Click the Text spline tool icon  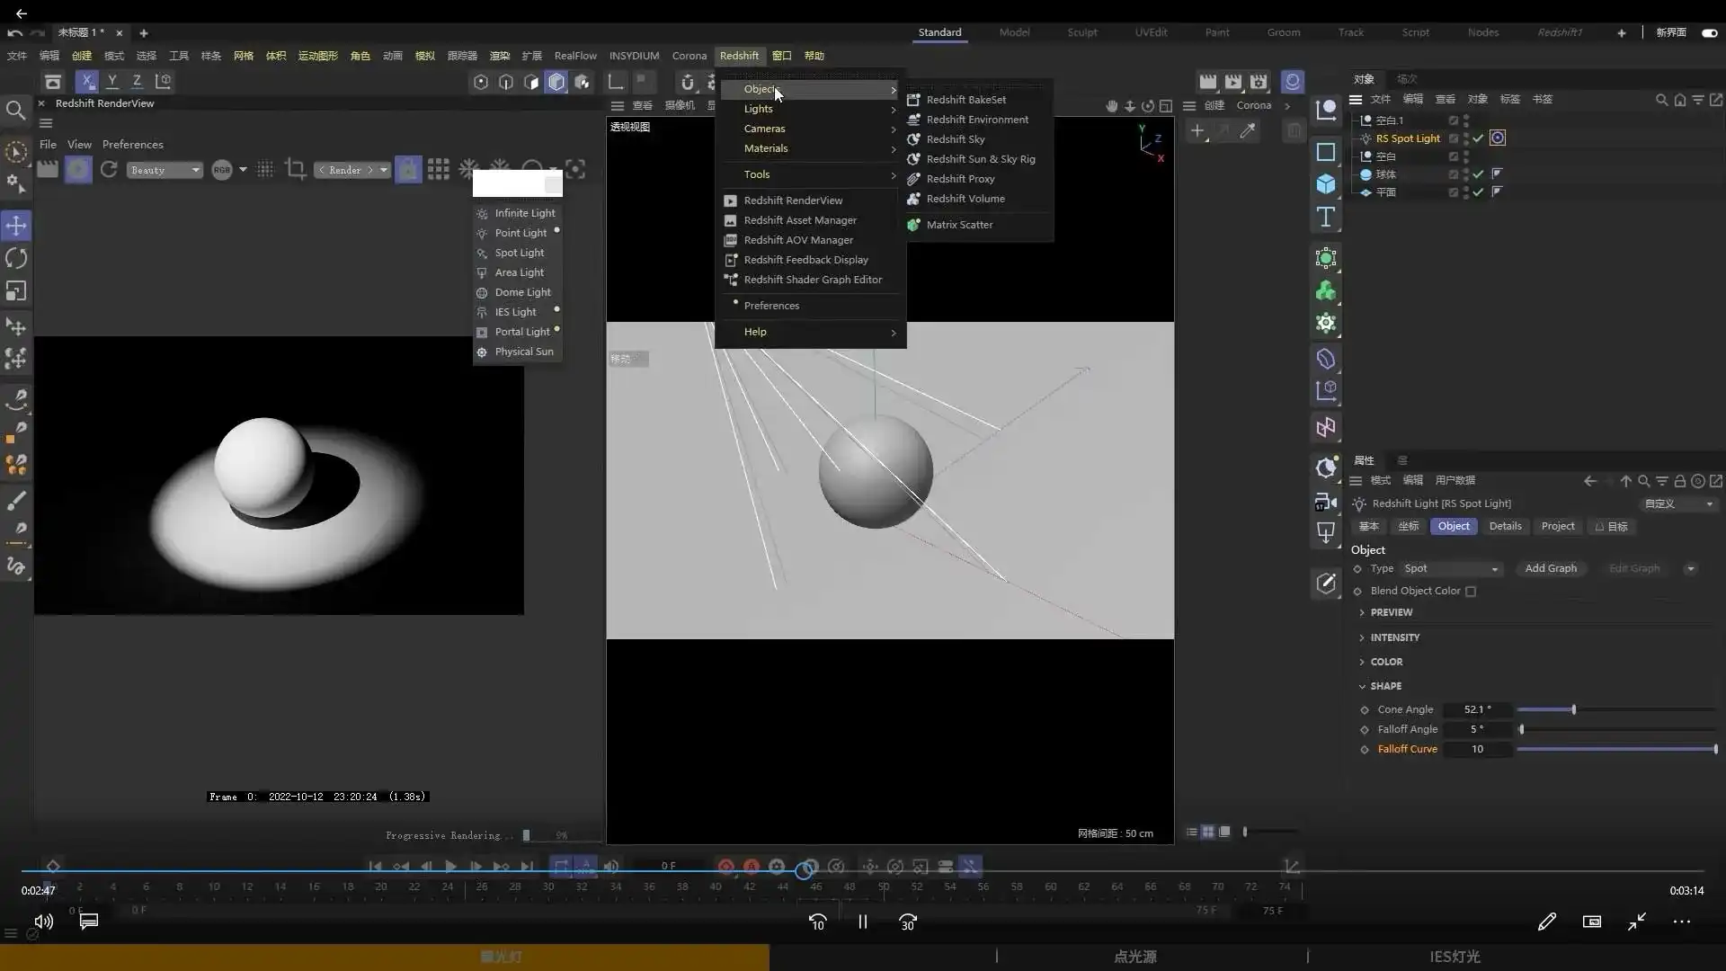[x=1326, y=217]
